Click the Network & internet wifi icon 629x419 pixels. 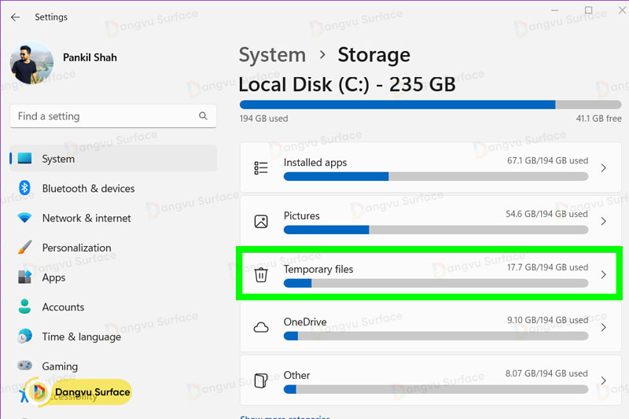pos(24,218)
